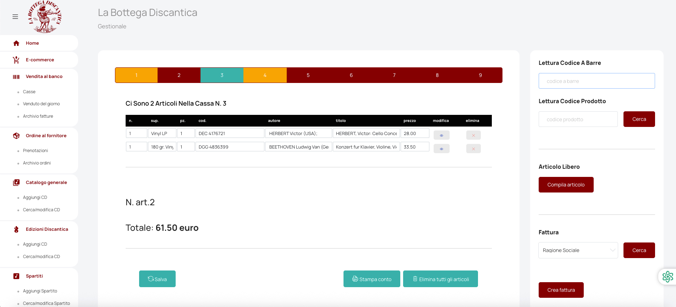676x307 pixels.
Task: Click the Compila articolo button
Action: click(x=566, y=185)
